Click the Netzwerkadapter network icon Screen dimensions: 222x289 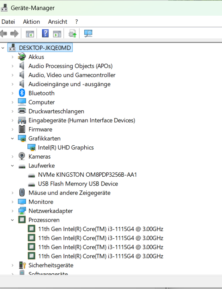pos(22,211)
